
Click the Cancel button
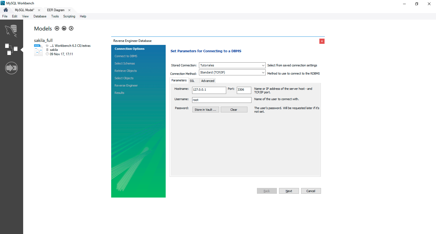tap(311, 191)
